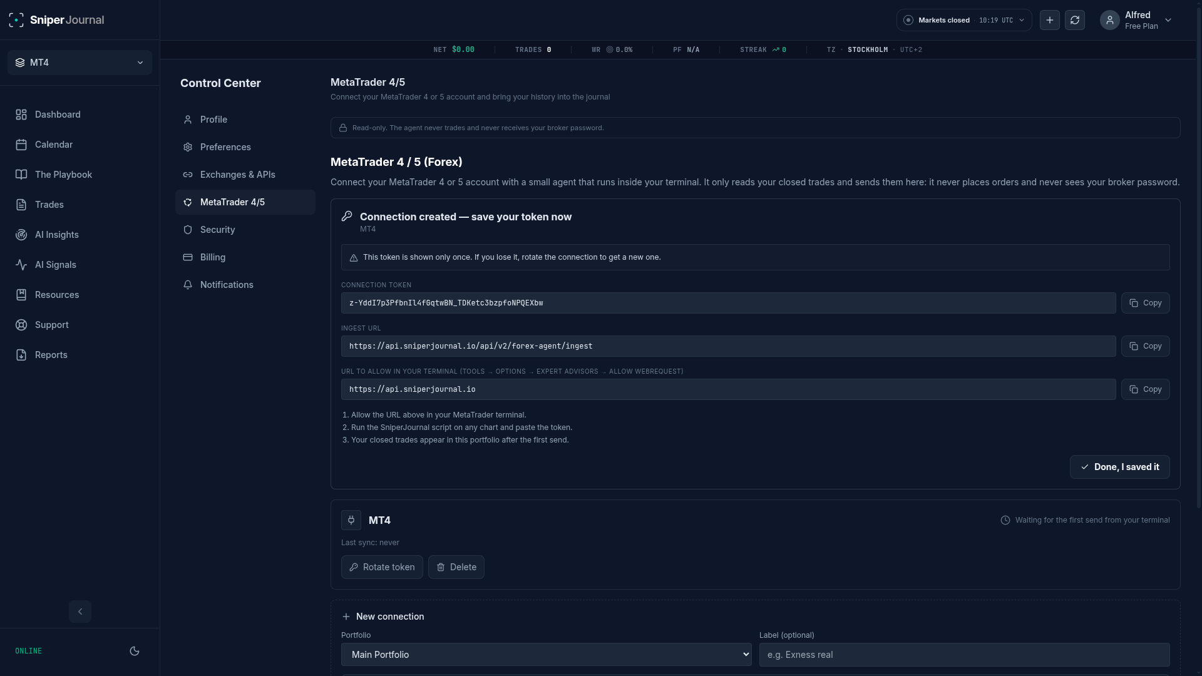Click the key icon beside Connection created

(x=347, y=216)
